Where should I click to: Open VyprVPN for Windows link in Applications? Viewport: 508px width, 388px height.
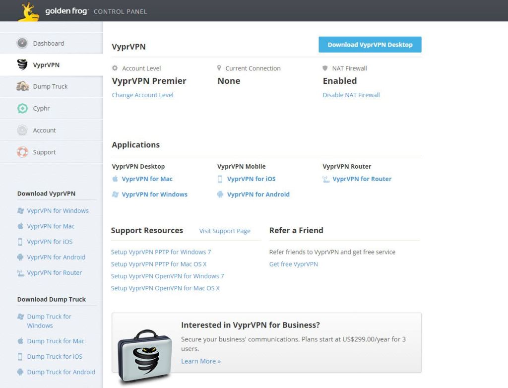click(x=155, y=194)
